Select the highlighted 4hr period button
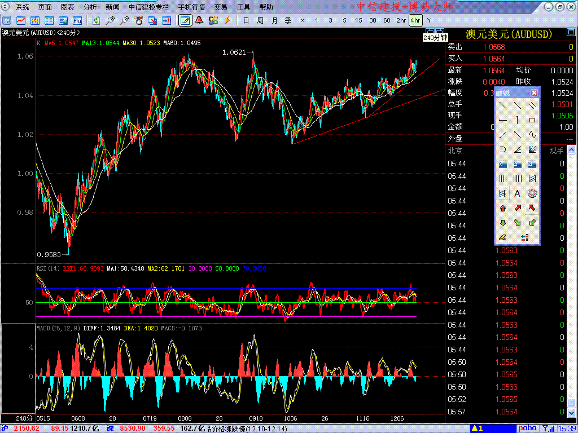Image resolution: width=578 pixels, height=433 pixels. [x=415, y=20]
